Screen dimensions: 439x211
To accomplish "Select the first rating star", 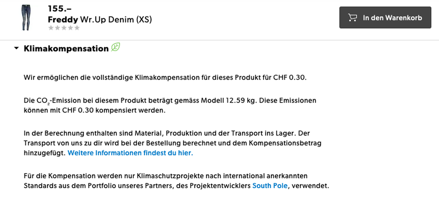I will (51, 28).
